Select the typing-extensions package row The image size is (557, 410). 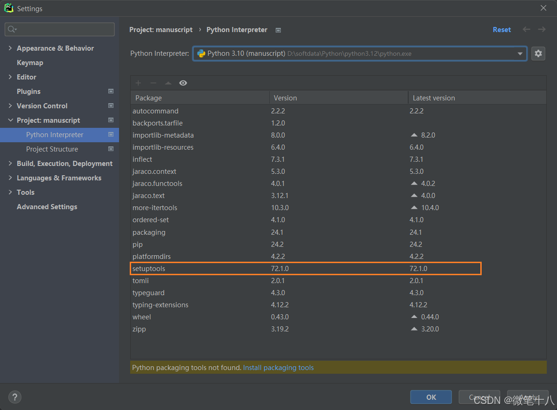point(338,305)
